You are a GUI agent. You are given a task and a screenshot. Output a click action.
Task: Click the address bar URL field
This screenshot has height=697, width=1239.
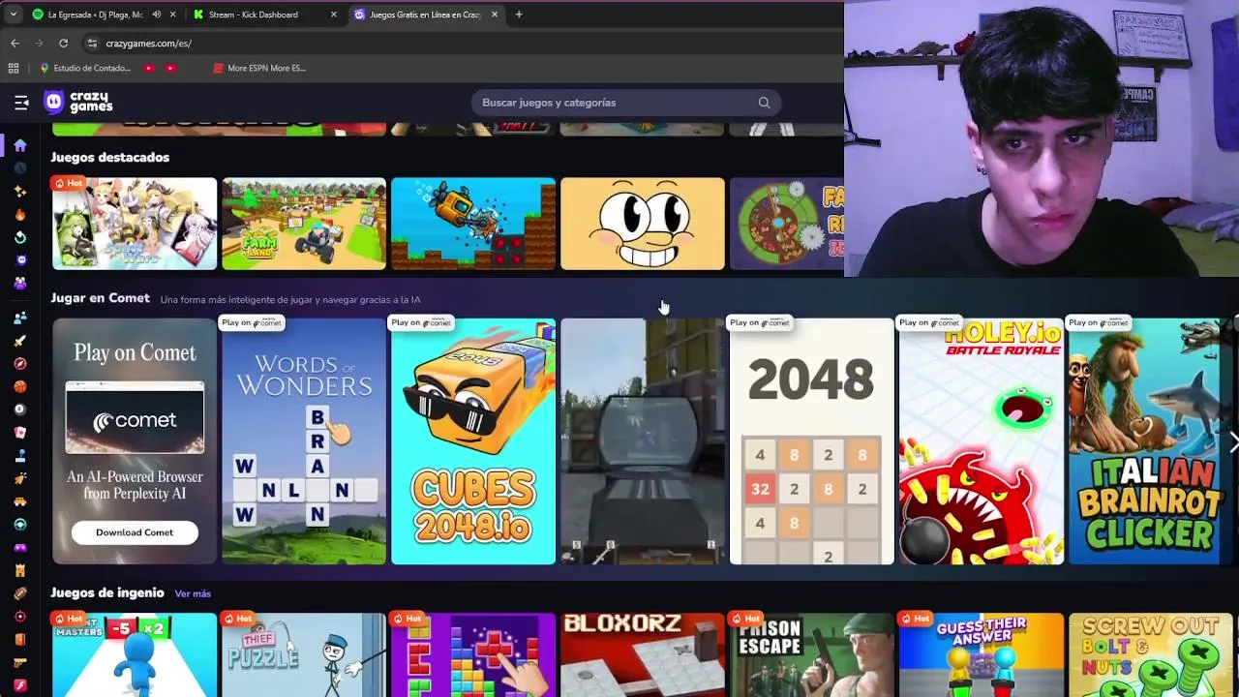(x=148, y=44)
